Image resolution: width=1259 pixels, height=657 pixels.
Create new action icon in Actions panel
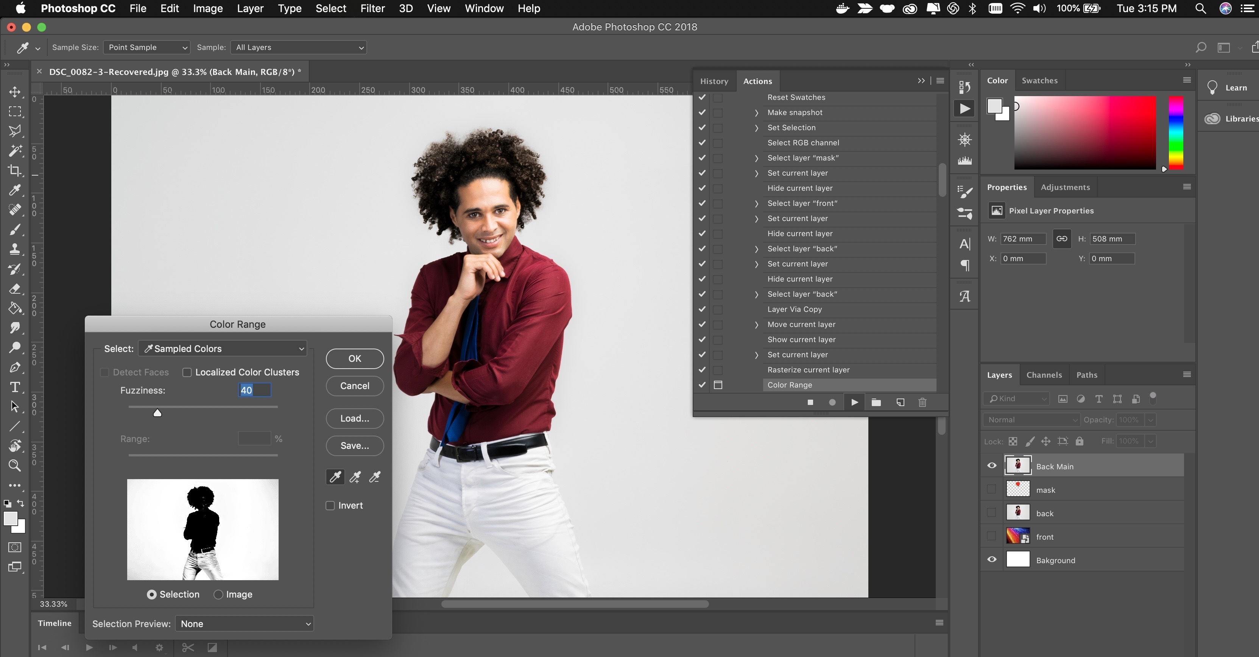(x=900, y=403)
